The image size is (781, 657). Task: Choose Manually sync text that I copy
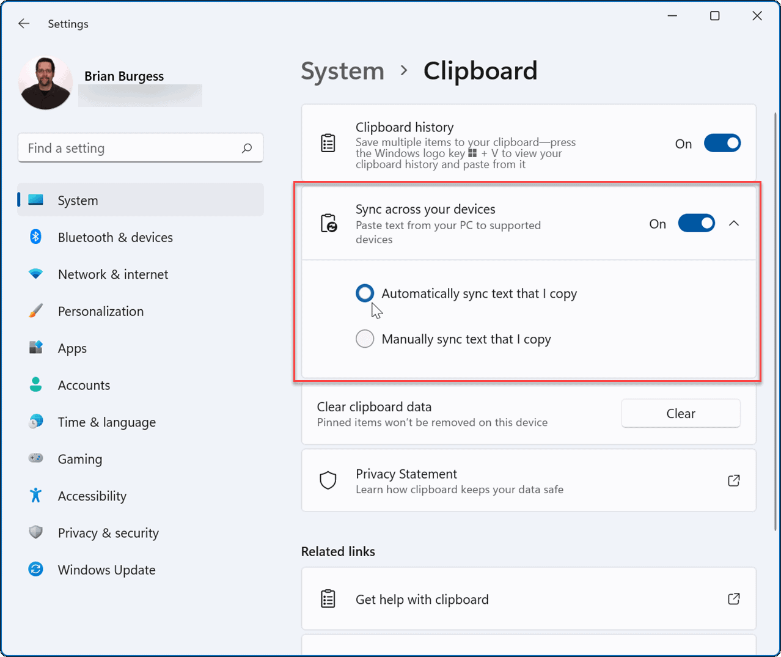365,339
